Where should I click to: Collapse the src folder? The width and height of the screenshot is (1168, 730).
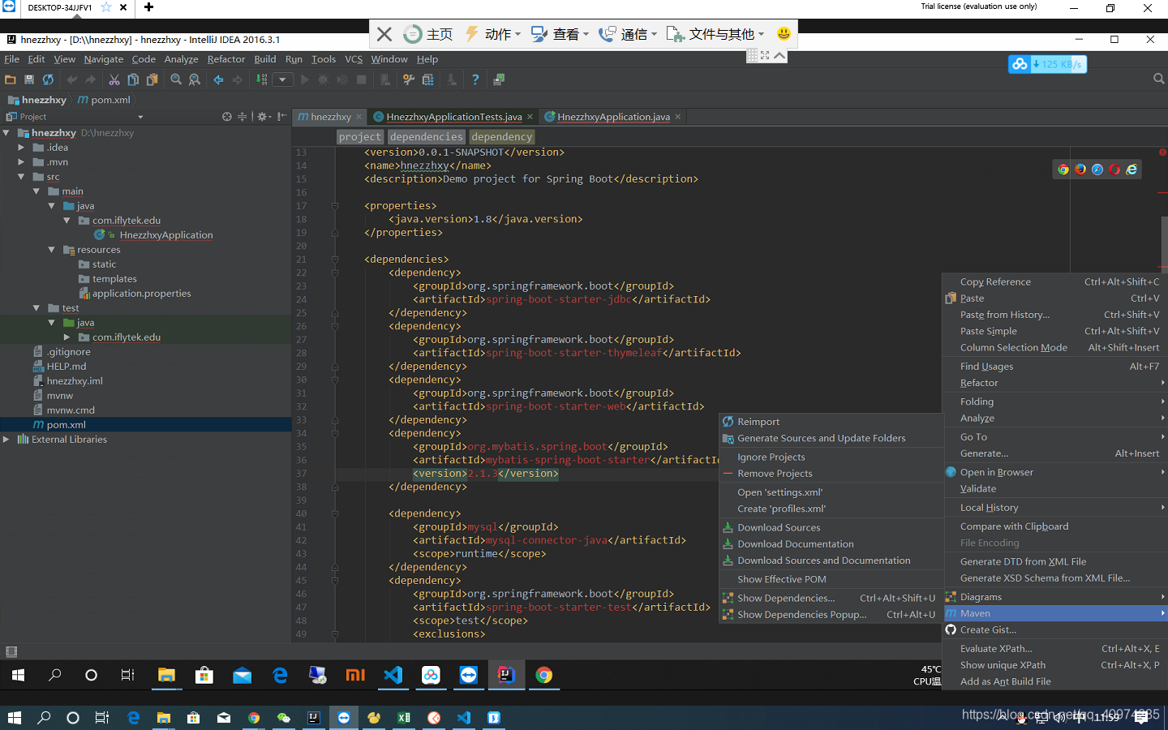tap(21, 177)
